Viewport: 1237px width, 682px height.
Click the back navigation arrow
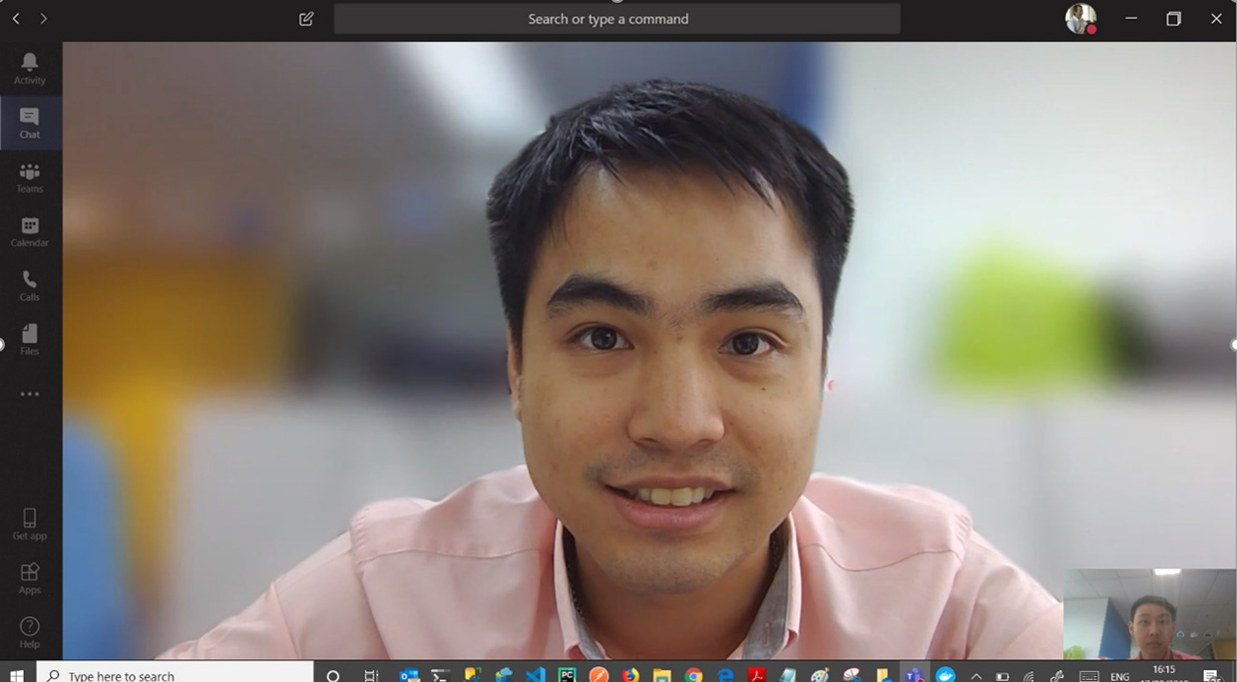(16, 19)
